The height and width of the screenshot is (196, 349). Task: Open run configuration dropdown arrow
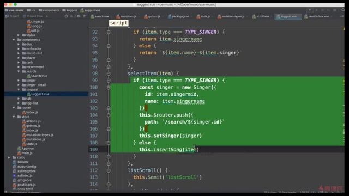click(x=310, y=10)
